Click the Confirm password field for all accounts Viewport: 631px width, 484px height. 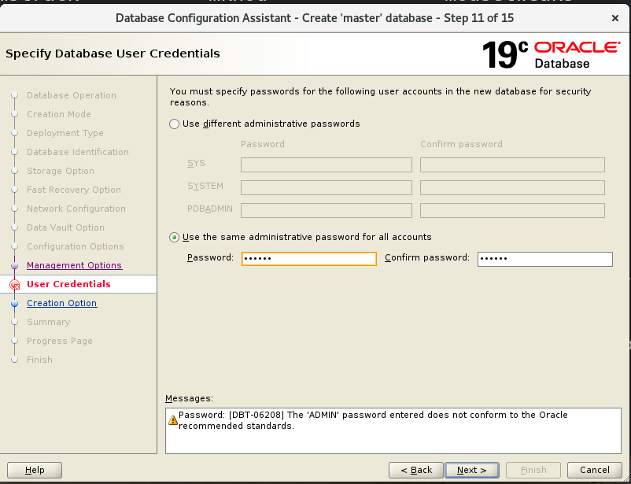(545, 259)
